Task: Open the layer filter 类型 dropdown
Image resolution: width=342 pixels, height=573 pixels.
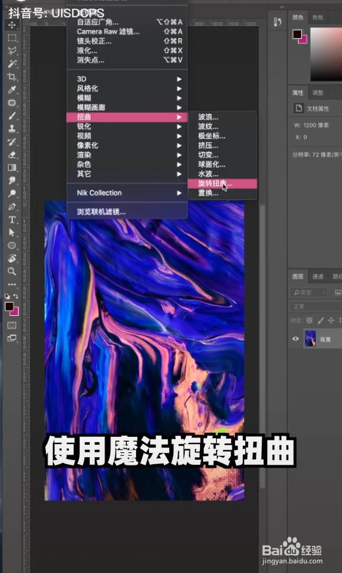Action: 309,292
